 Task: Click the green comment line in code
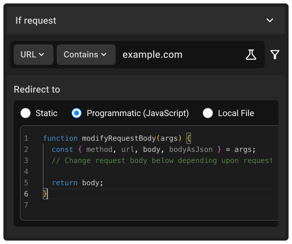click(x=162, y=160)
